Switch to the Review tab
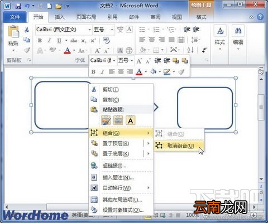 (155, 17)
